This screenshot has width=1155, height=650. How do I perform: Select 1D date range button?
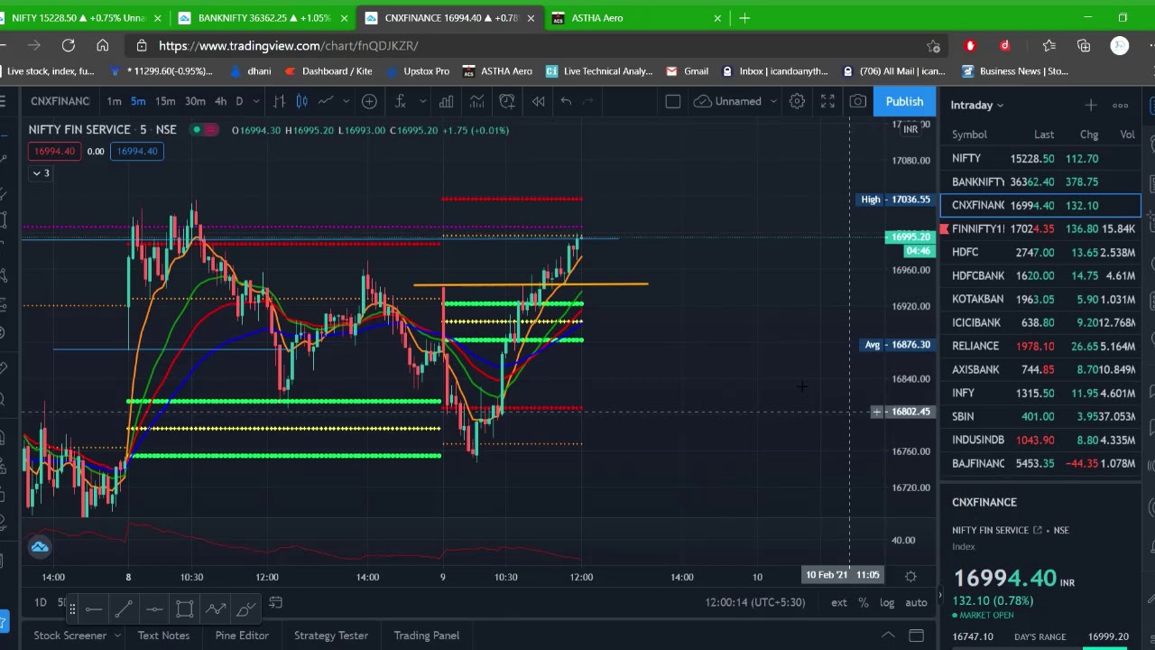40,602
